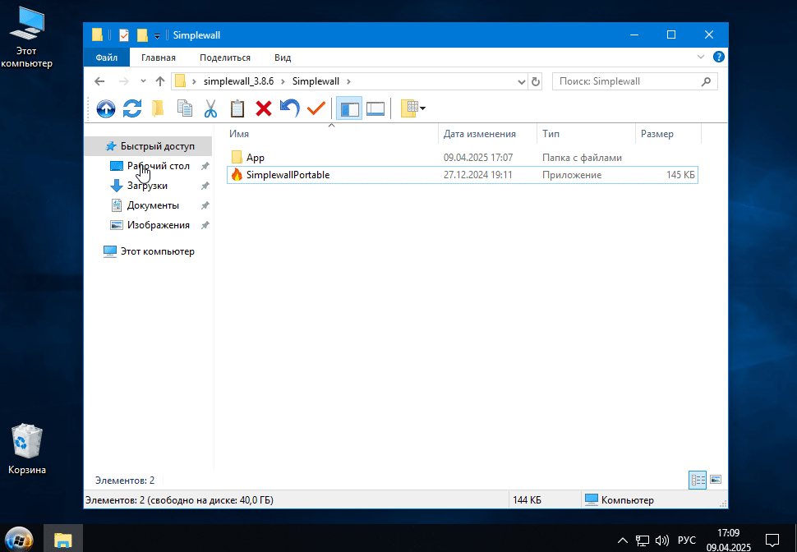This screenshot has width=797, height=552.
Task: Click the 145 КБ size cell
Action: click(680, 175)
